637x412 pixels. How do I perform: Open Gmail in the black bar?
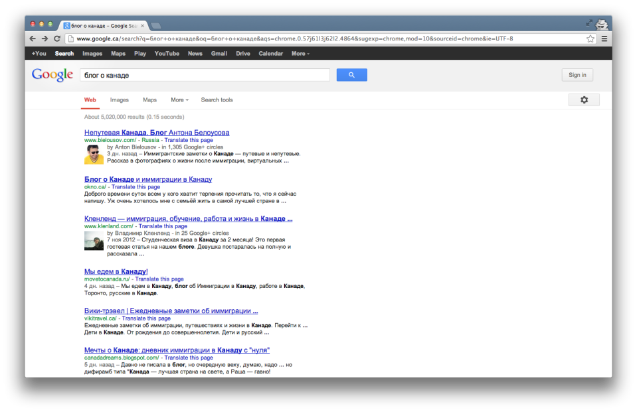tap(219, 54)
